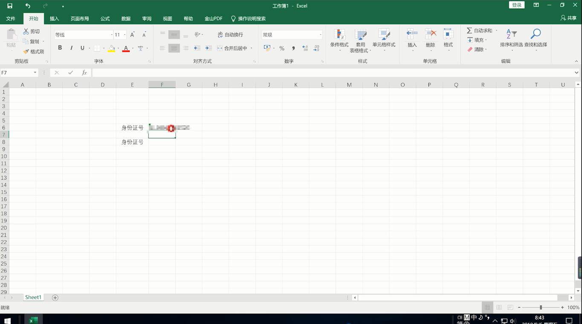
Task: Open Format as Table (套用表格格式)
Action: coord(361,41)
